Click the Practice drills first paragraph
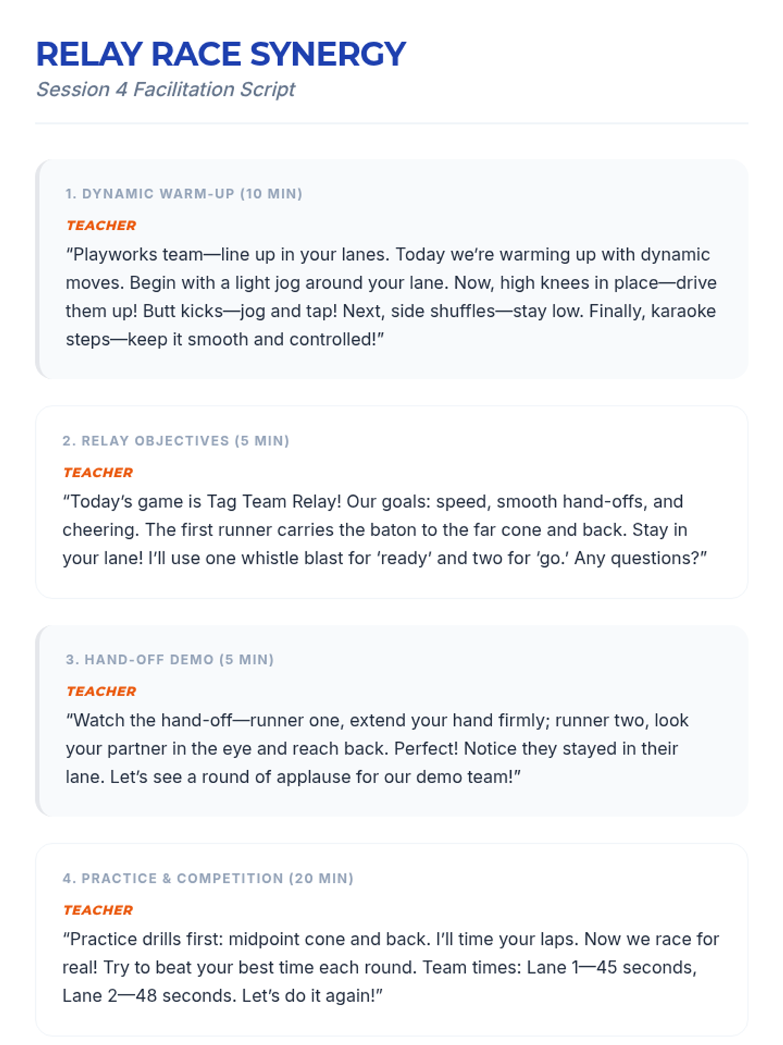The height and width of the screenshot is (1045, 783). 391,967
